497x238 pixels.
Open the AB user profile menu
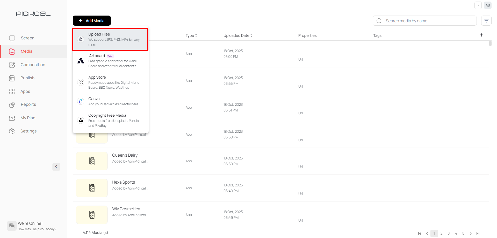coord(488,5)
